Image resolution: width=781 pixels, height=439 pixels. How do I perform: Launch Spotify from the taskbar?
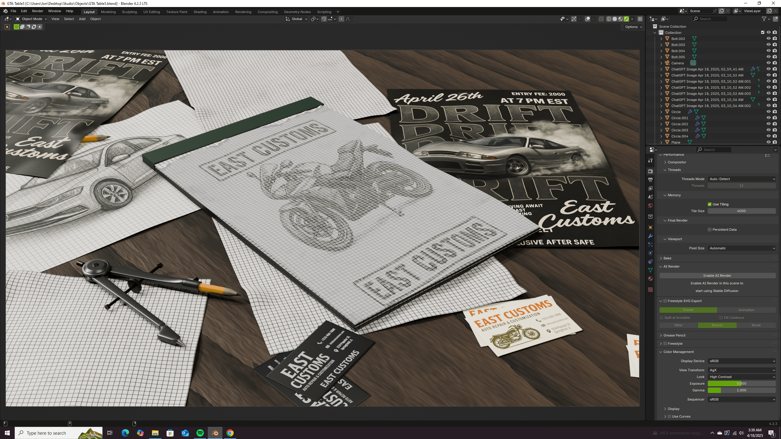(x=200, y=433)
